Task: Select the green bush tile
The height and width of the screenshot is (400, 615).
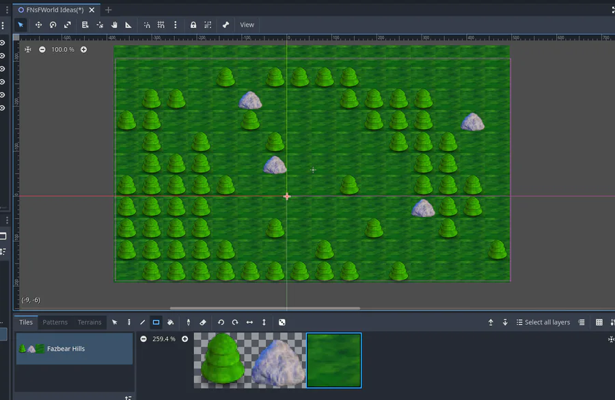Action: point(222,360)
